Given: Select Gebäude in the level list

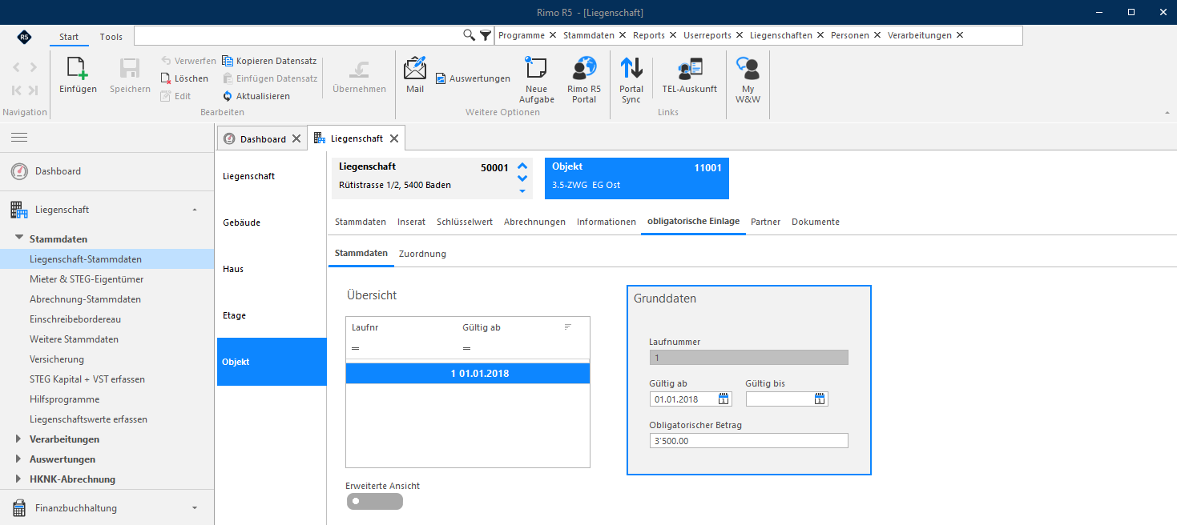Looking at the screenshot, I should [271, 222].
